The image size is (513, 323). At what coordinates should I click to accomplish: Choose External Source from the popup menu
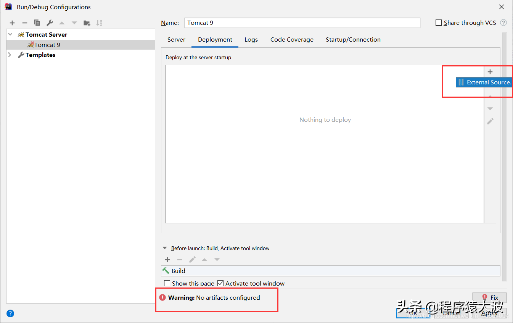tap(484, 82)
